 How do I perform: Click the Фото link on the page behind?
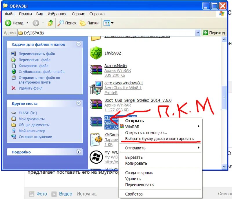[x=41, y=194]
